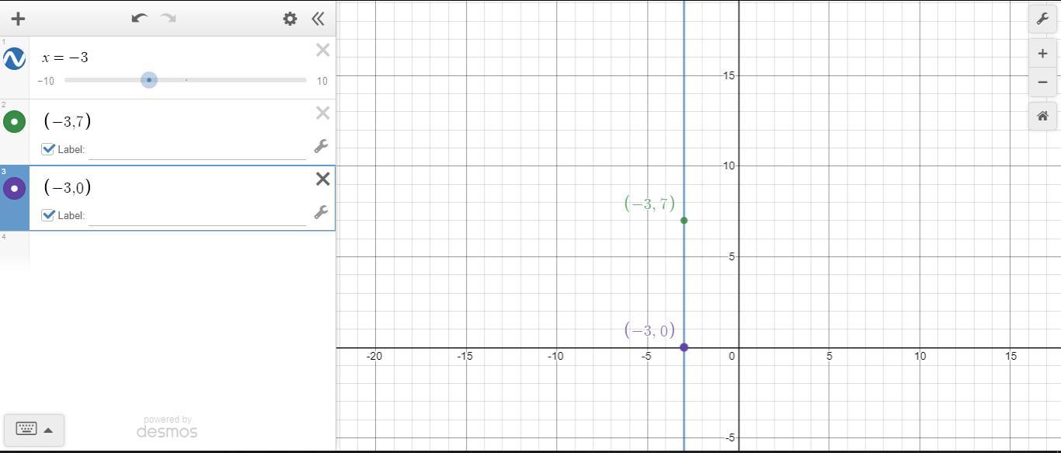Delete the (−3,0) expression

[323, 179]
